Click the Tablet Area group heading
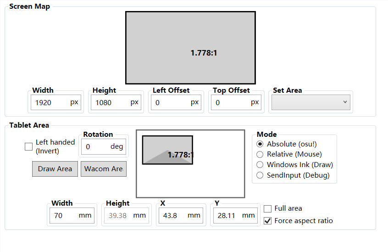Viewport: 388px width, 252px height. coord(29,125)
